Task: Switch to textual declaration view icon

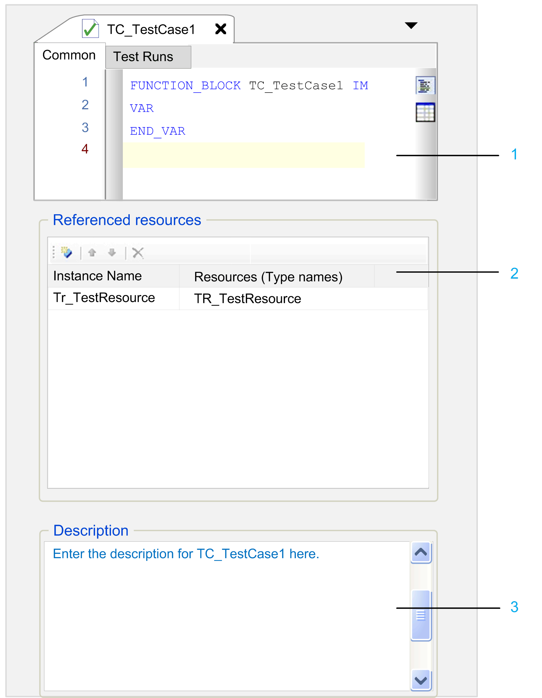Action: pyautogui.click(x=425, y=85)
